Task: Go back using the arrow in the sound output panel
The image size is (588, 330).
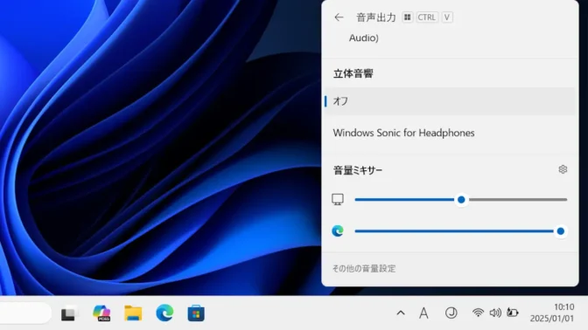Action: [x=339, y=17]
